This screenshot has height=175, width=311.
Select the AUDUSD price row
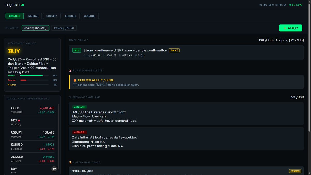pos(33,159)
